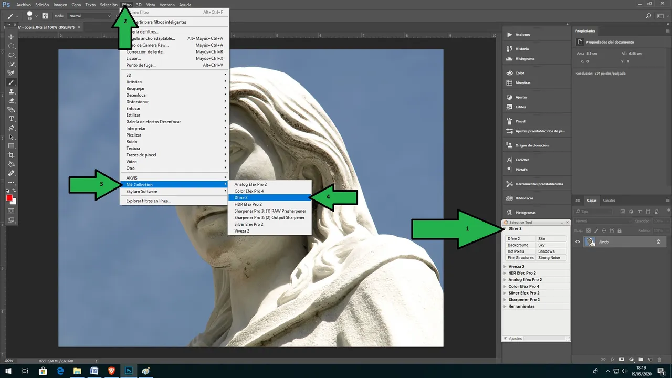Screen dimensions: 672x378
Task: Click the Fondo layer thumbnail
Action: click(590, 242)
